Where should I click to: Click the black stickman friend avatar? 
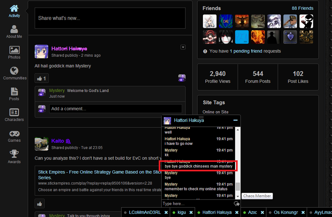(x=306, y=21)
